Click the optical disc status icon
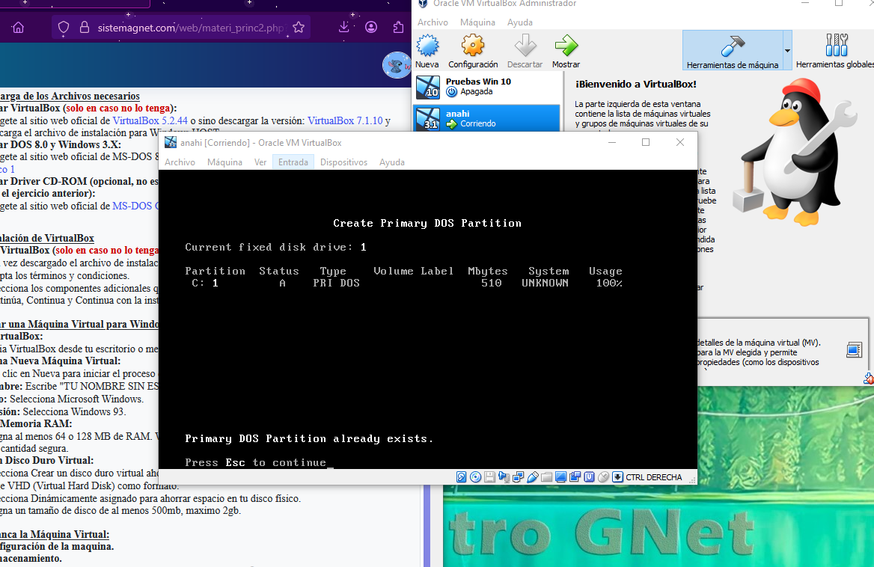The width and height of the screenshot is (874, 567). tap(475, 477)
